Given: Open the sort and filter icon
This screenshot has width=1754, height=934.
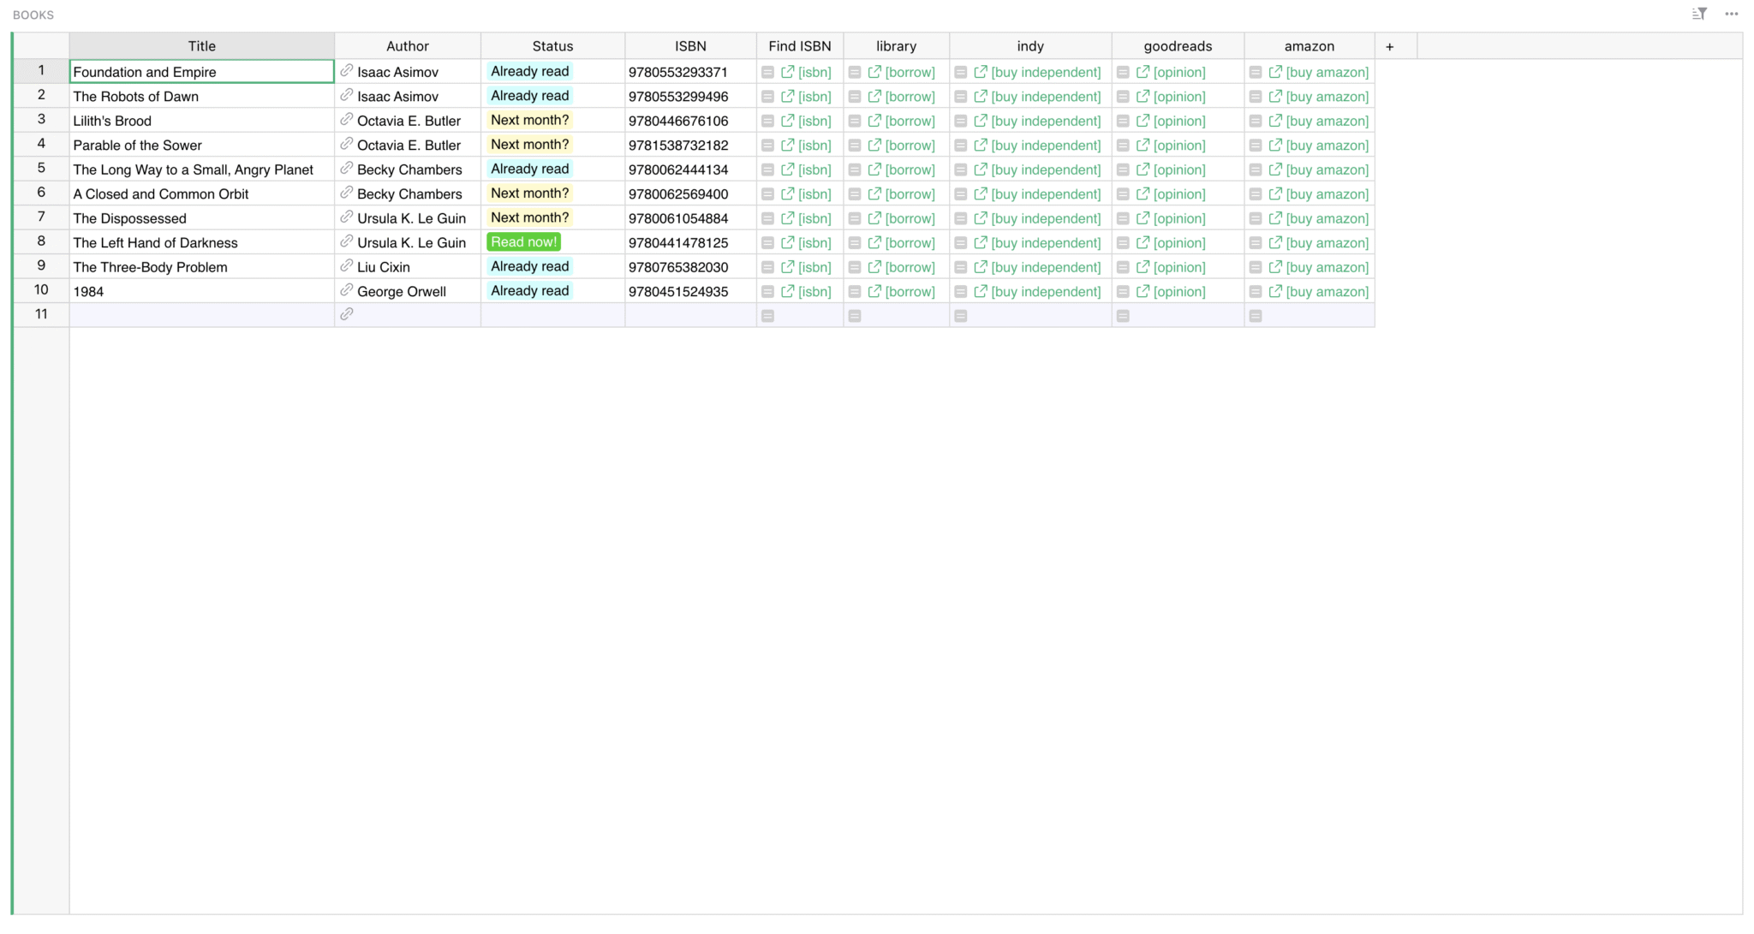Looking at the screenshot, I should click(x=1699, y=14).
